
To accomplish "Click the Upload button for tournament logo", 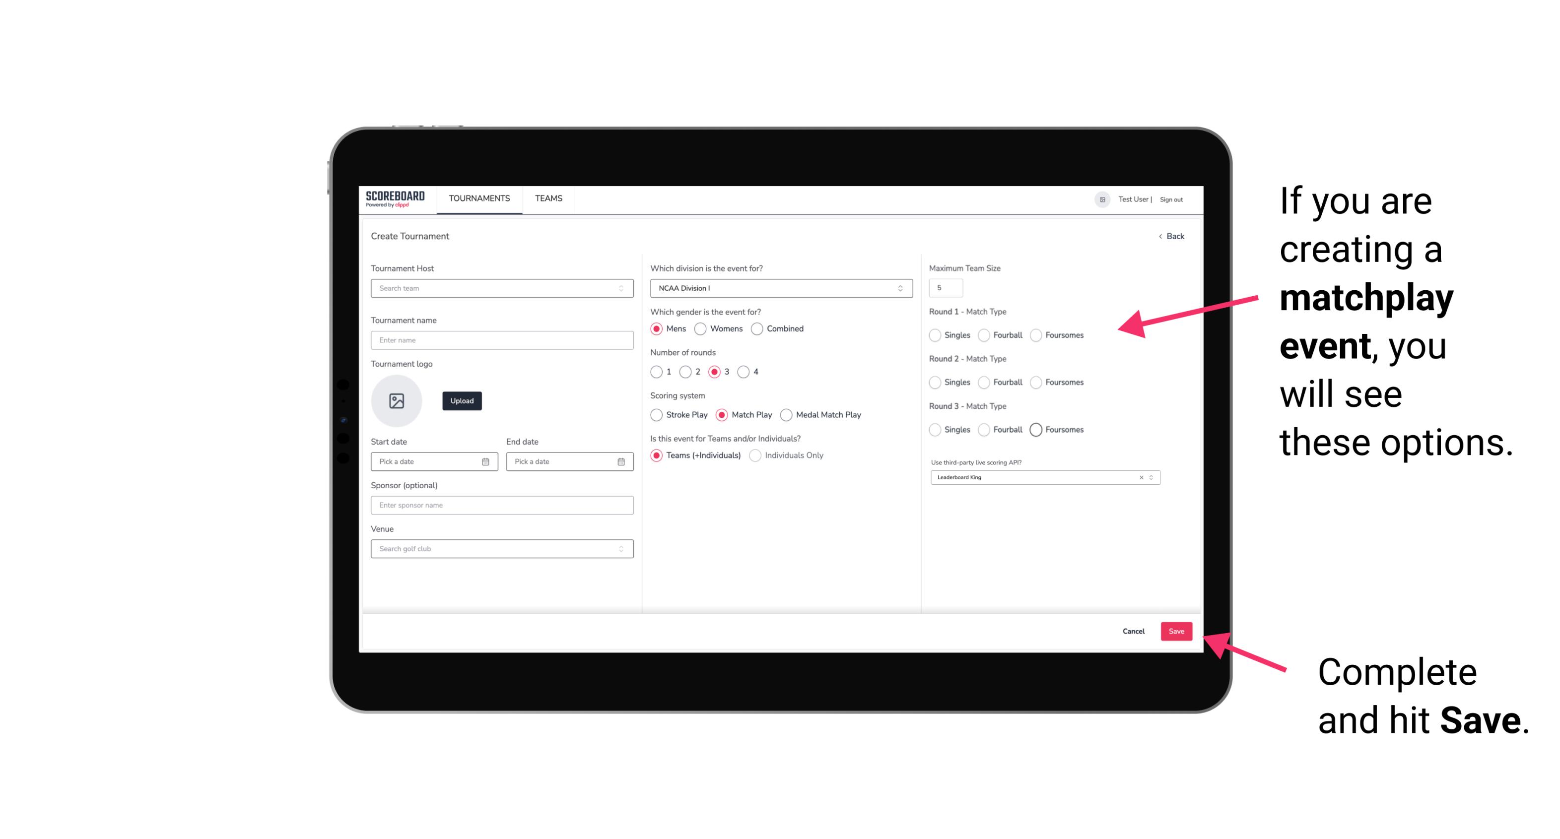I will click(462, 401).
